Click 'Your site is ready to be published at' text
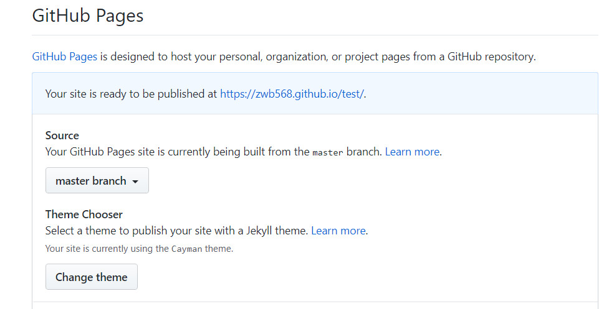This screenshot has height=309, width=609. pos(131,94)
